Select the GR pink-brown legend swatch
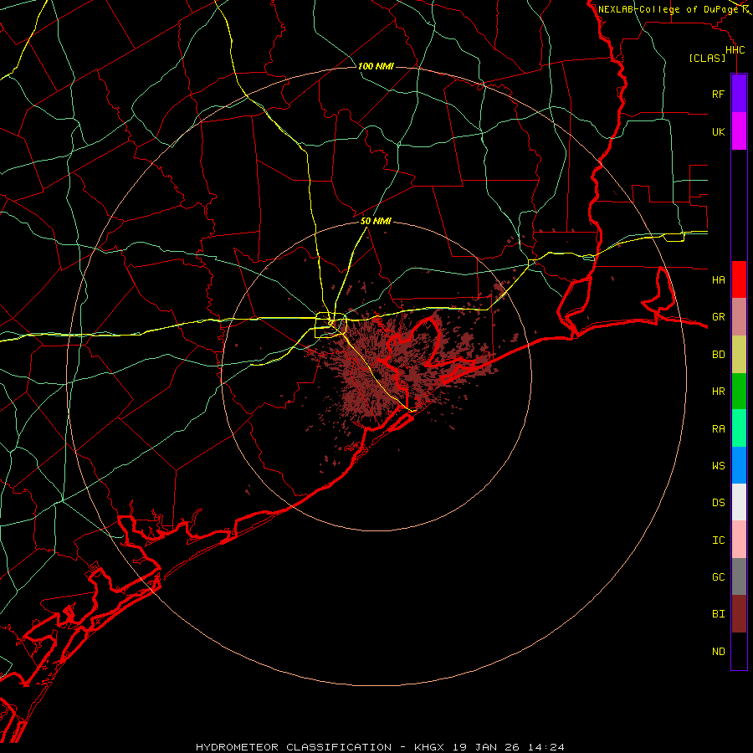 coord(739,317)
